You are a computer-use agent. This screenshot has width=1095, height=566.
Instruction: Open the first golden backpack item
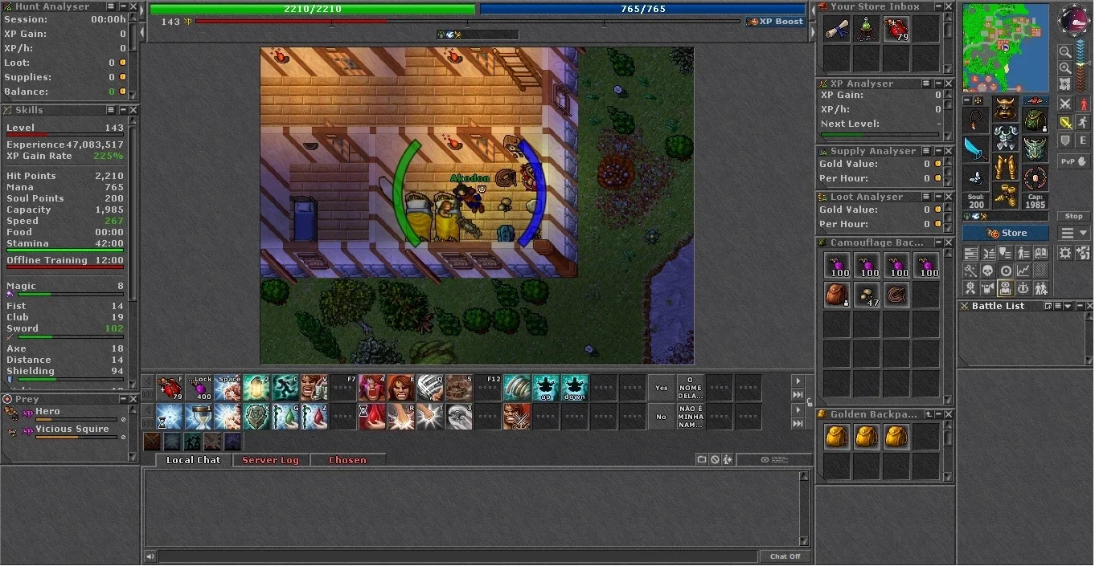[837, 437]
